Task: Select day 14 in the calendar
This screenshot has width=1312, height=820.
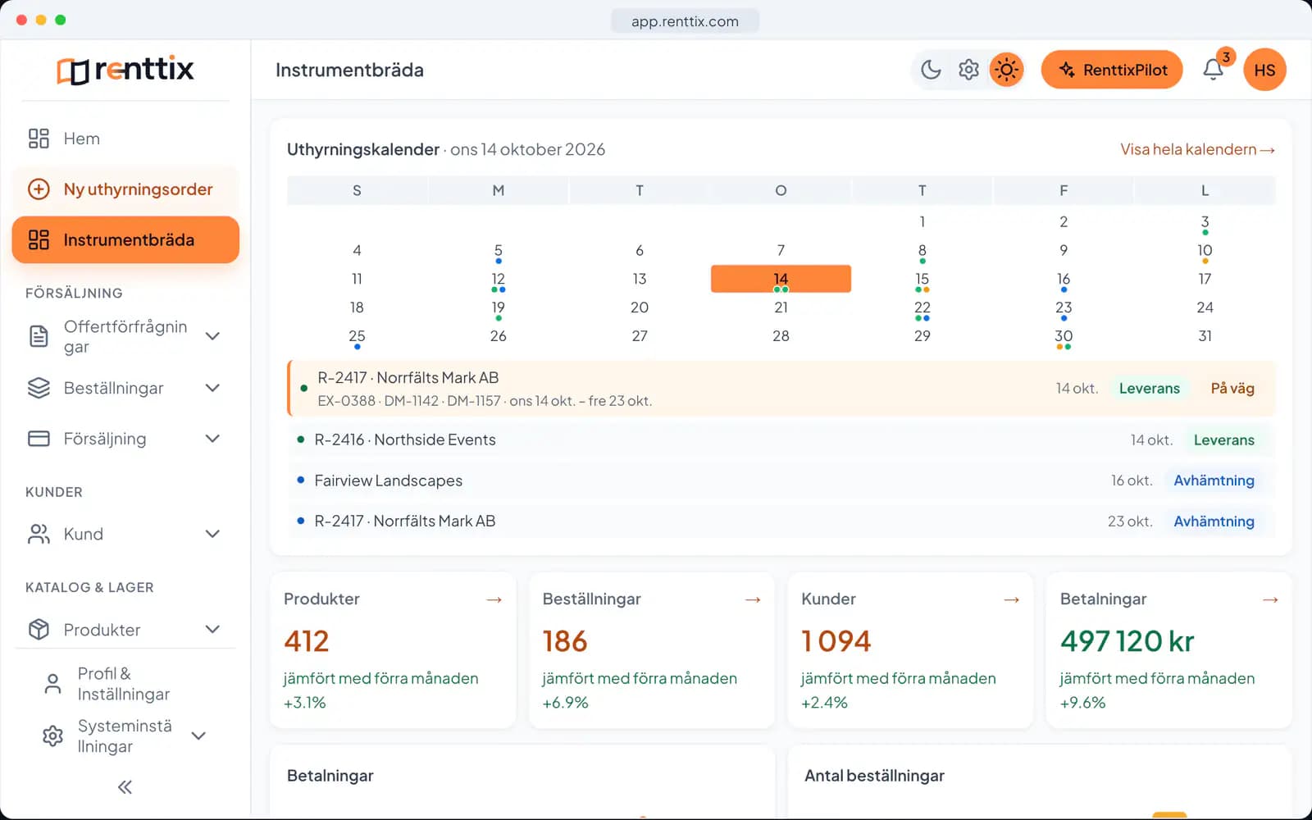Action: pos(781,279)
